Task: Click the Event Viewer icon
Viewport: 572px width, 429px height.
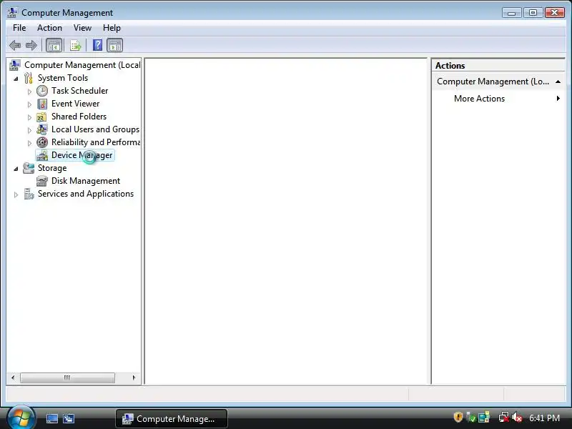Action: (x=42, y=104)
